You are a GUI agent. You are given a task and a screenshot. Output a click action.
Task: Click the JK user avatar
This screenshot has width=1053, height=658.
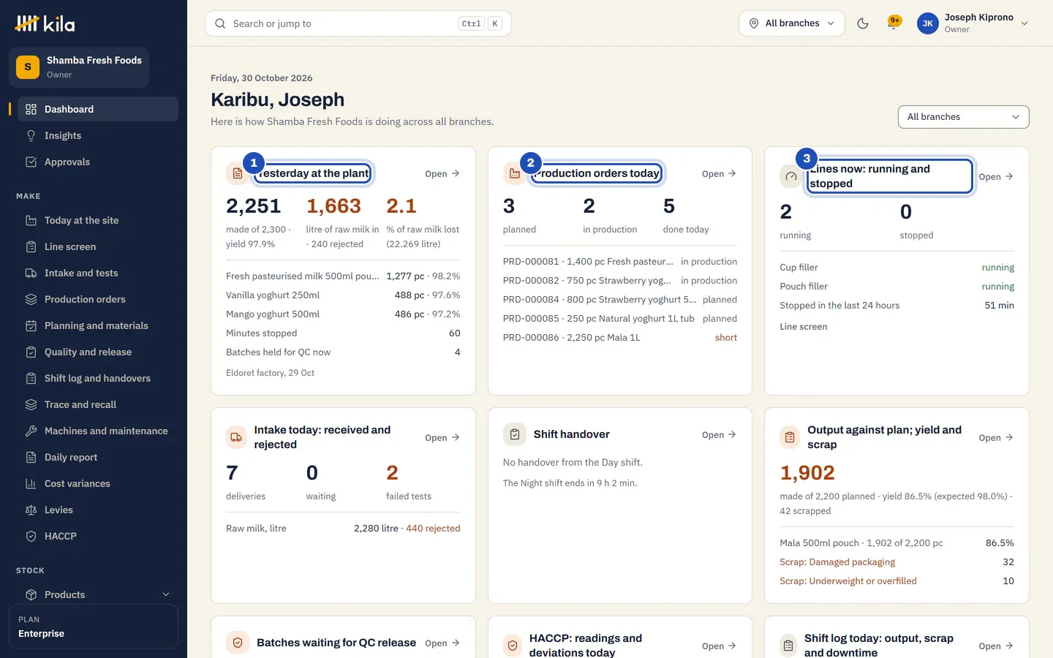point(928,23)
